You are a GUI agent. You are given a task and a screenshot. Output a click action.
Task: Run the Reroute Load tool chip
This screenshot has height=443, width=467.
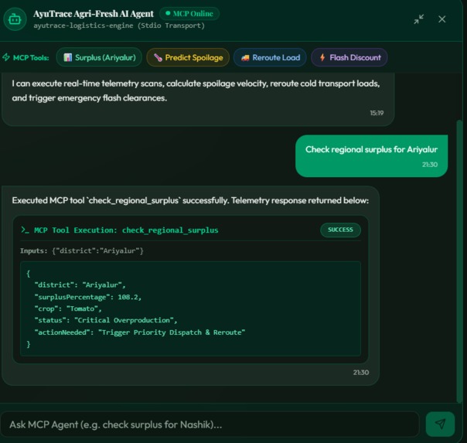click(x=270, y=57)
